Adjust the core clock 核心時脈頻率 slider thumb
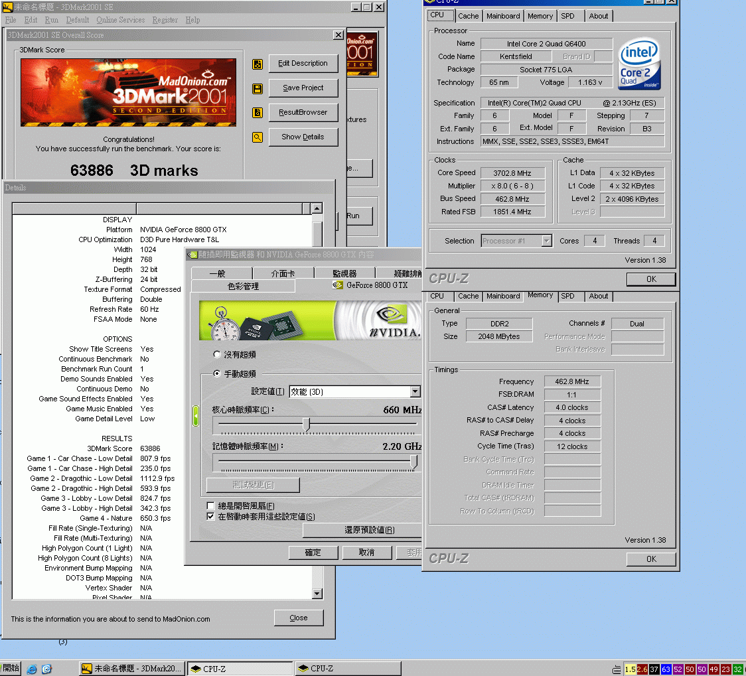The width and height of the screenshot is (746, 676). coord(307,424)
